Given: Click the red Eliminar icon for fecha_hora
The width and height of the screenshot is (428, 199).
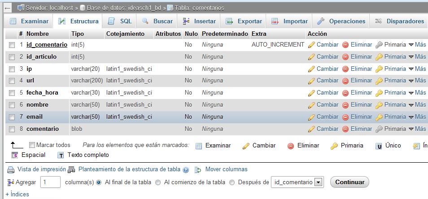Looking at the screenshot, I should point(345,93).
